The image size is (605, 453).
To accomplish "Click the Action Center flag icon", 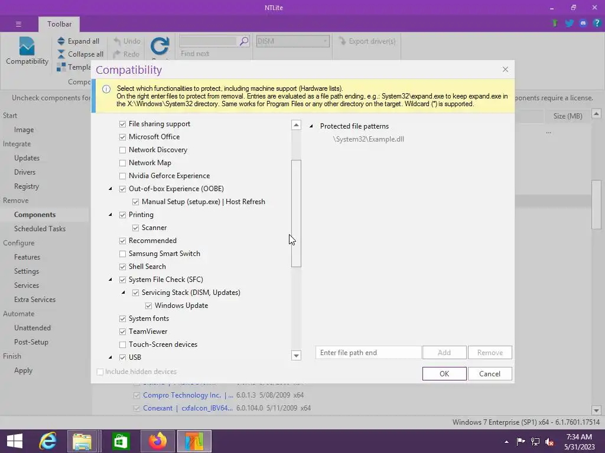I will (x=521, y=441).
